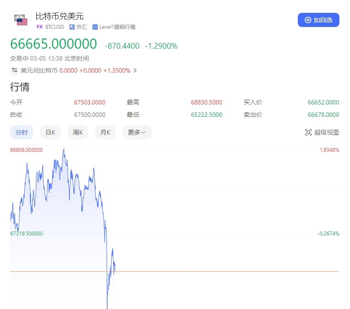The width and height of the screenshot is (350, 309).
Task: Click the chart percent label 1.9348%
Action: [330, 150]
